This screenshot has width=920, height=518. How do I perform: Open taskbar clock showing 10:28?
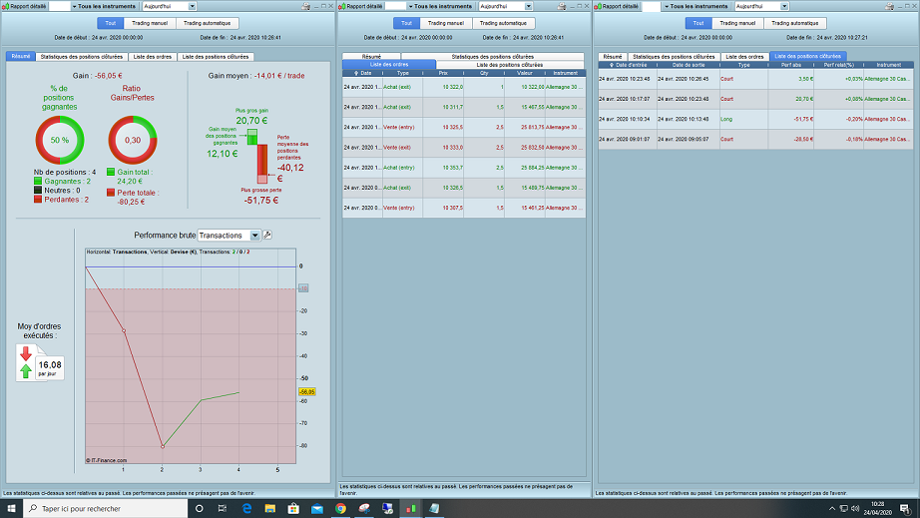[x=877, y=509]
